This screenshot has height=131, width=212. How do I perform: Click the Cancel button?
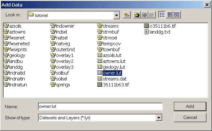190,117
